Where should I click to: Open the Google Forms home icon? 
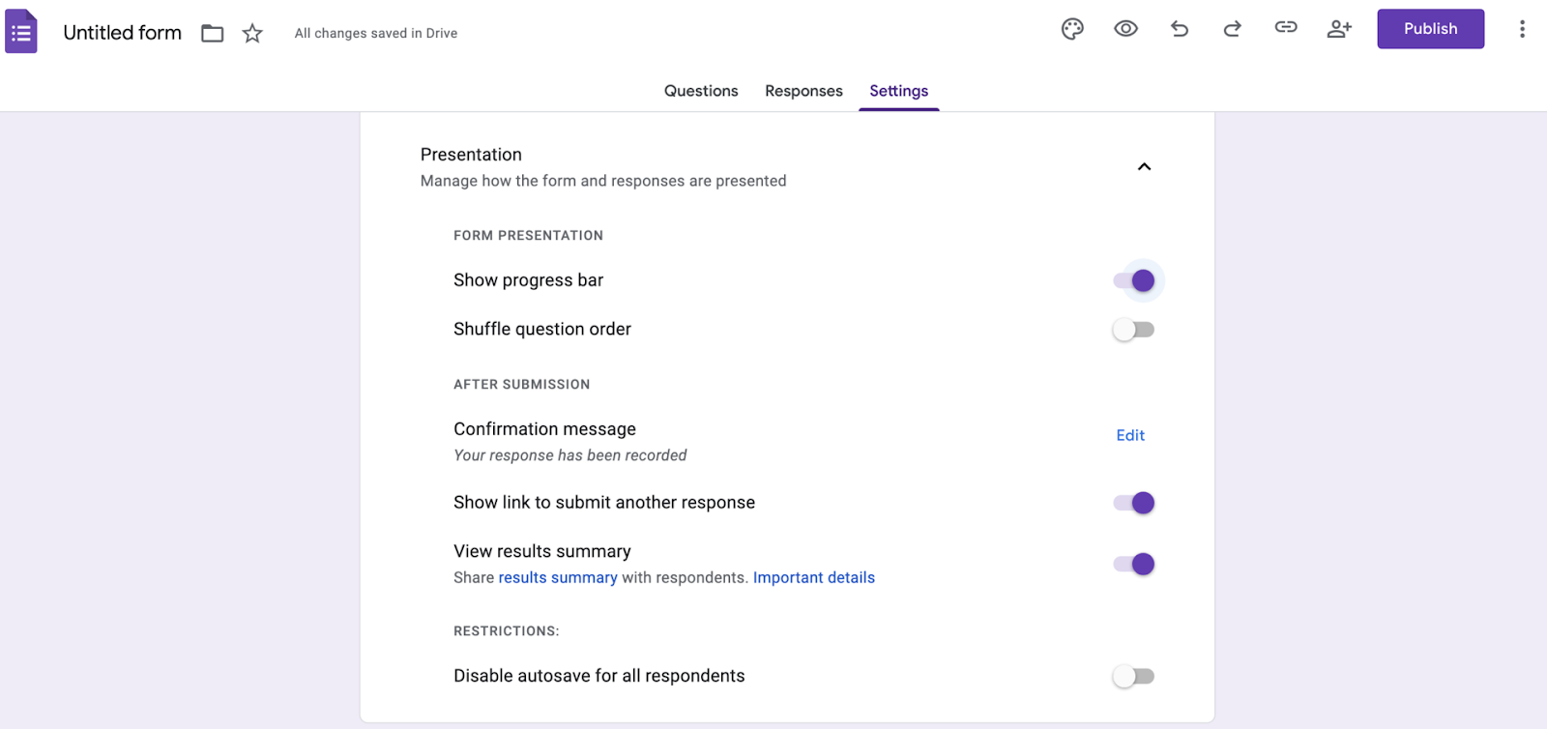tap(21, 32)
